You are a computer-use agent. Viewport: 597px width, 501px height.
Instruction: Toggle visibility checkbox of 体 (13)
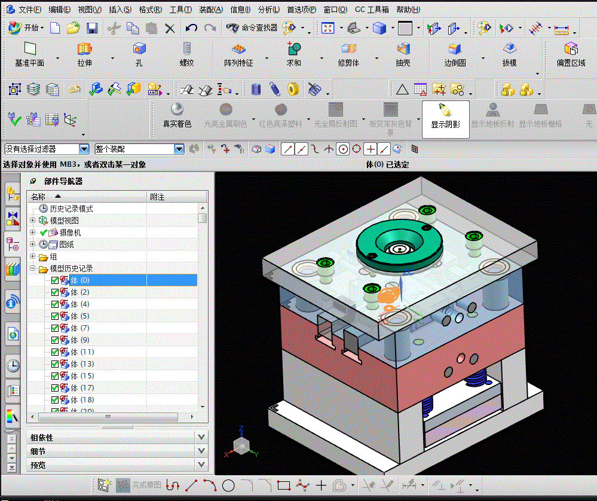tap(55, 364)
